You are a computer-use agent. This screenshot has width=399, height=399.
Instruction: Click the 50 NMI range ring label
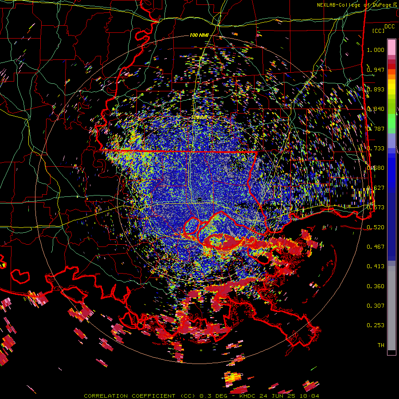tap(199, 117)
